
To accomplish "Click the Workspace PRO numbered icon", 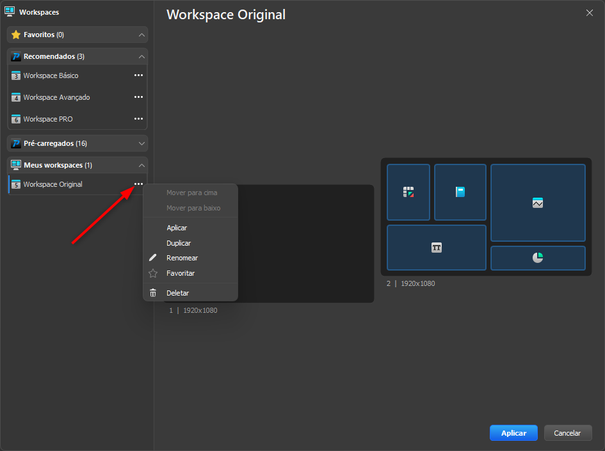I will pyautogui.click(x=16, y=119).
